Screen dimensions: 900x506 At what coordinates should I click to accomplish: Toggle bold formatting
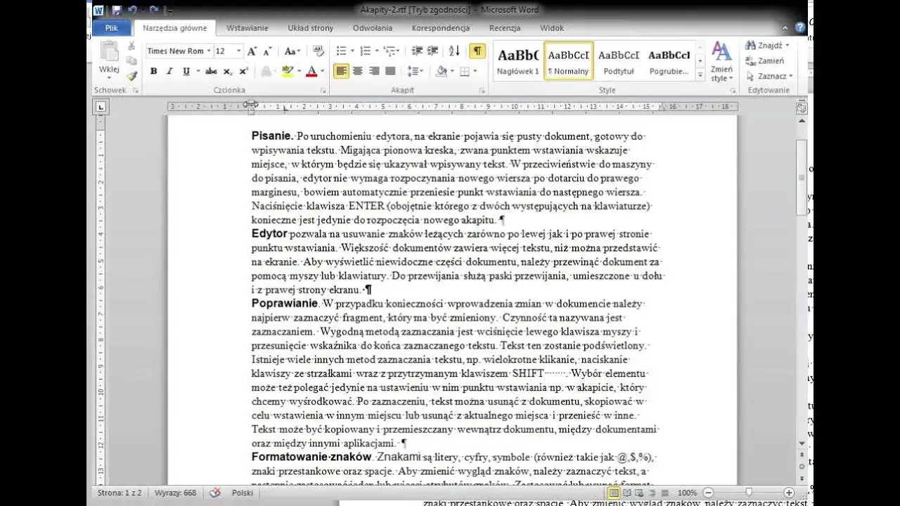point(153,71)
